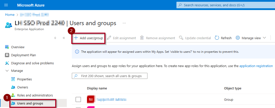Click the plus icon of Add user/group

[76, 38]
